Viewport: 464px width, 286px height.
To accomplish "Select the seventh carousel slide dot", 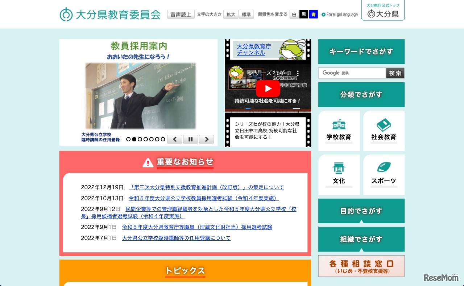I will [163, 139].
